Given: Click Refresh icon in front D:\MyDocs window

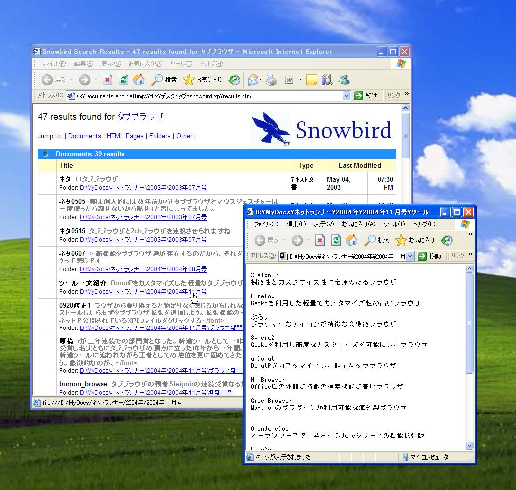Looking at the screenshot, I should tap(336, 240).
